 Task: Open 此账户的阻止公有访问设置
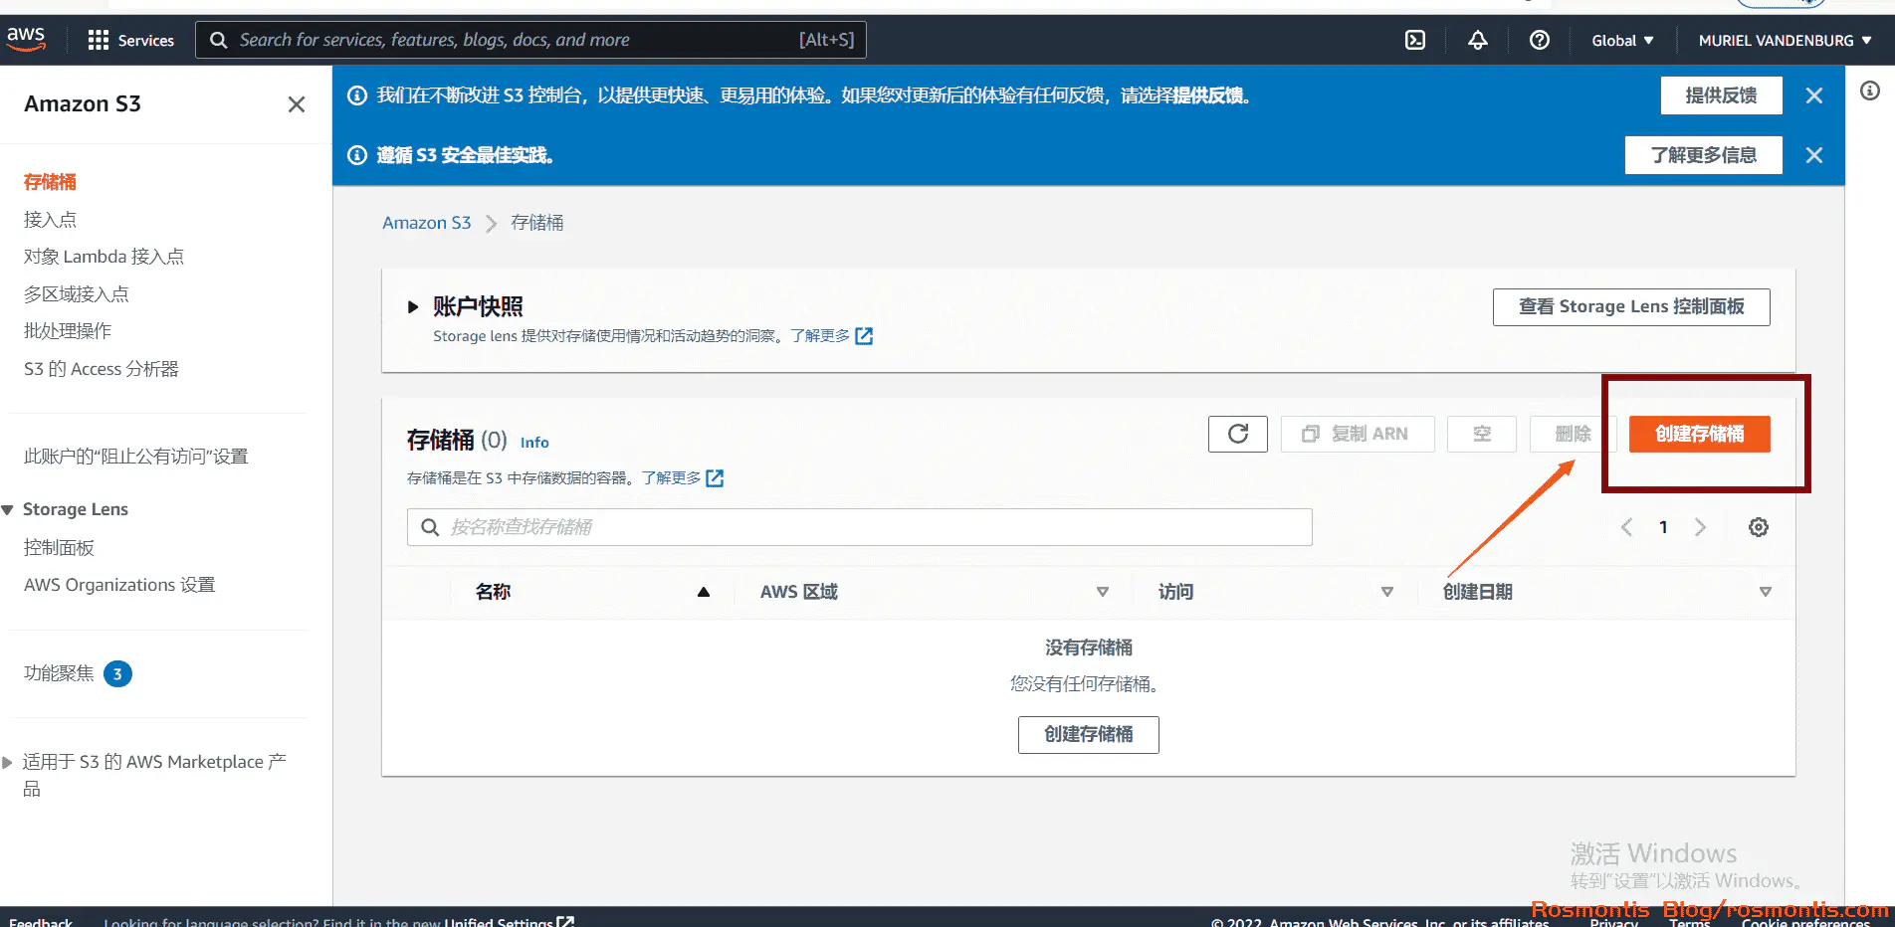pyautogui.click(x=135, y=457)
